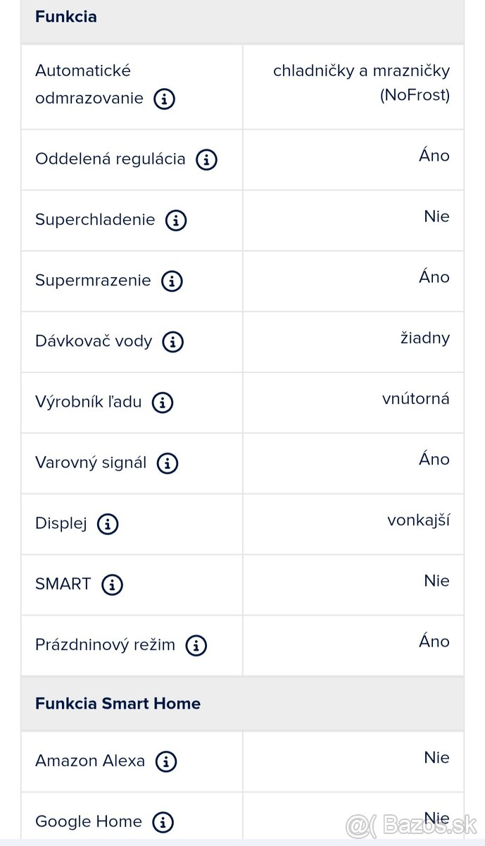Open info tooltip for Automatické odmrazovanie
The width and height of the screenshot is (485, 846).
tap(163, 99)
